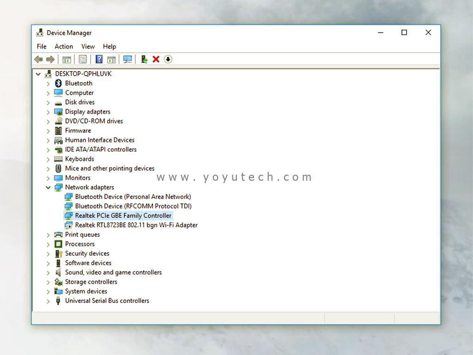473x355 pixels.
Task: Select the System devices label
Action: click(86, 291)
